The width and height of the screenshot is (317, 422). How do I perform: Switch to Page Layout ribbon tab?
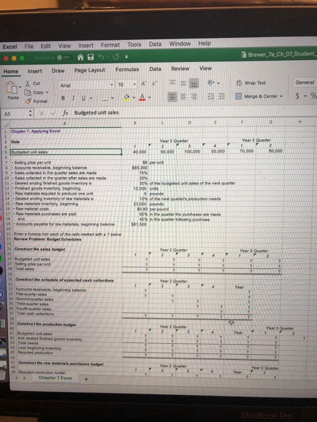point(90,70)
